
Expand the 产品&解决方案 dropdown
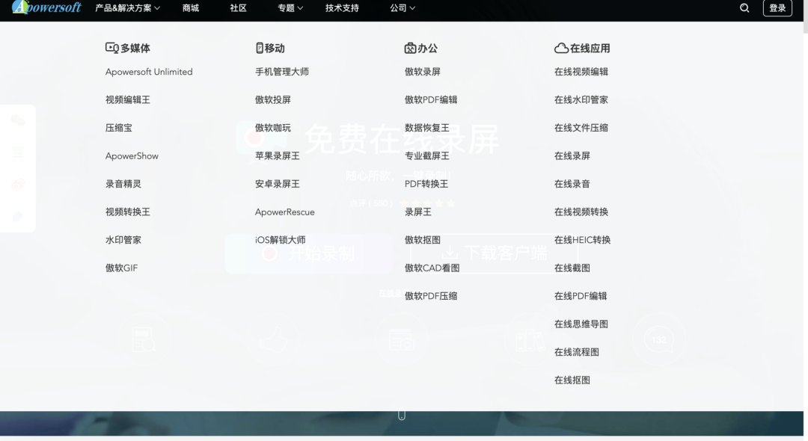(x=128, y=7)
